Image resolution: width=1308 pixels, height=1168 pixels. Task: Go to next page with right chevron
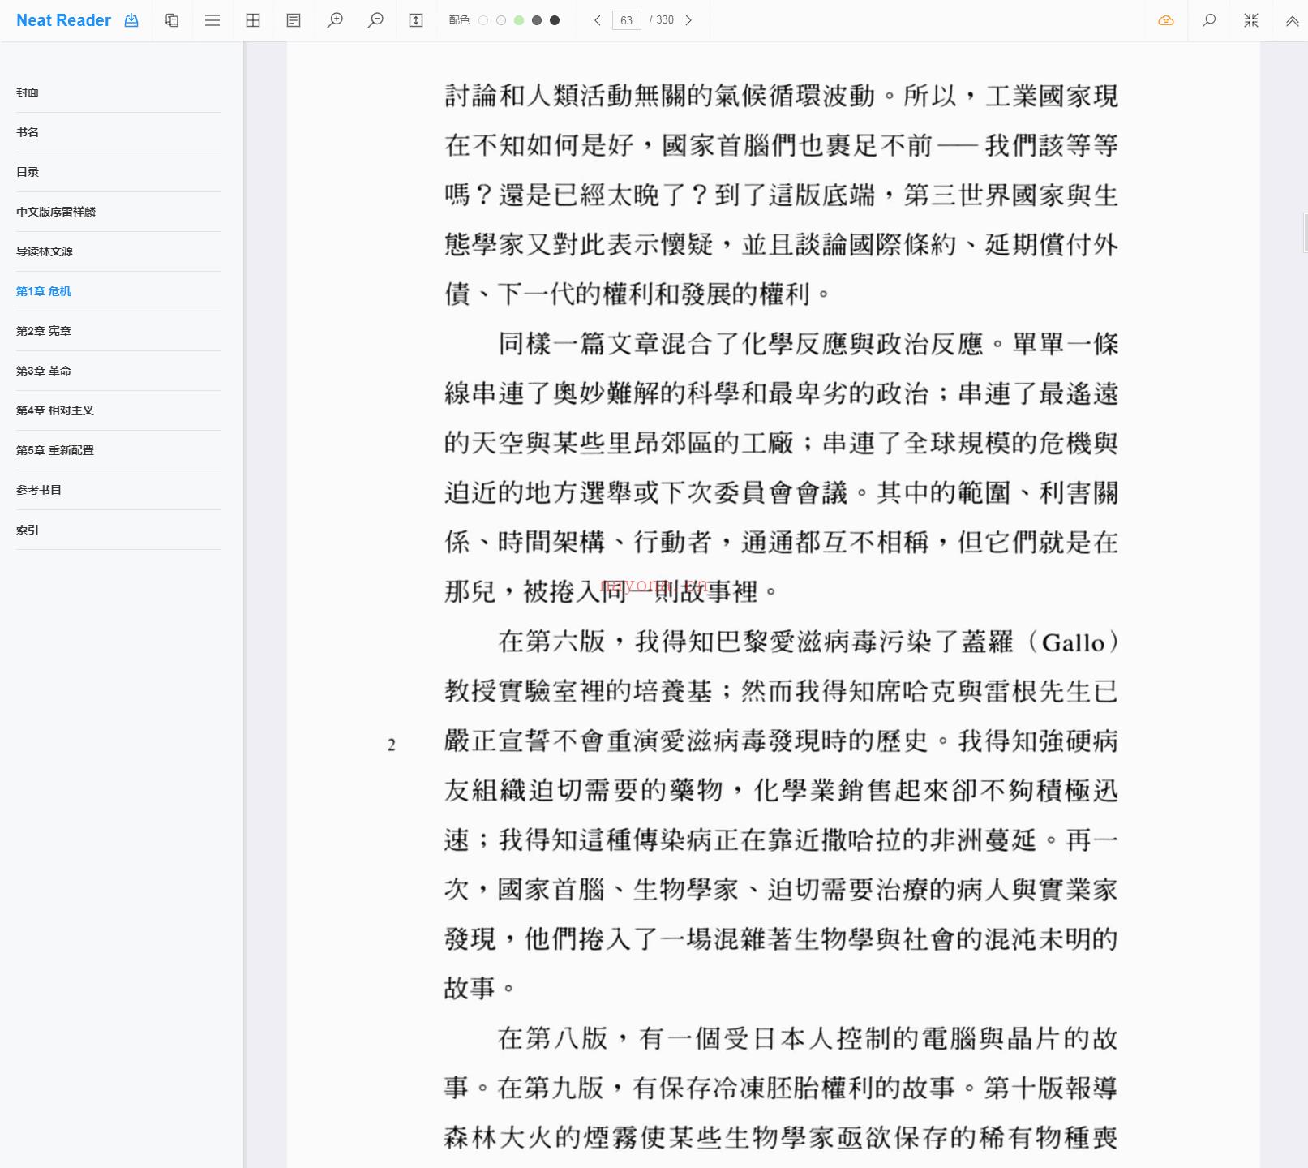pyautogui.click(x=688, y=20)
